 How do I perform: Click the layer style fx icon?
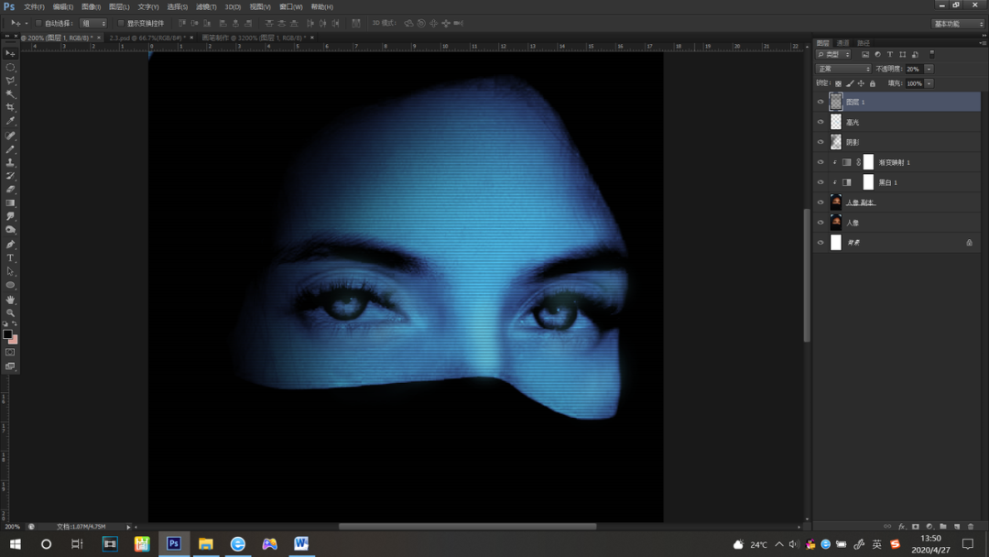tap(901, 526)
